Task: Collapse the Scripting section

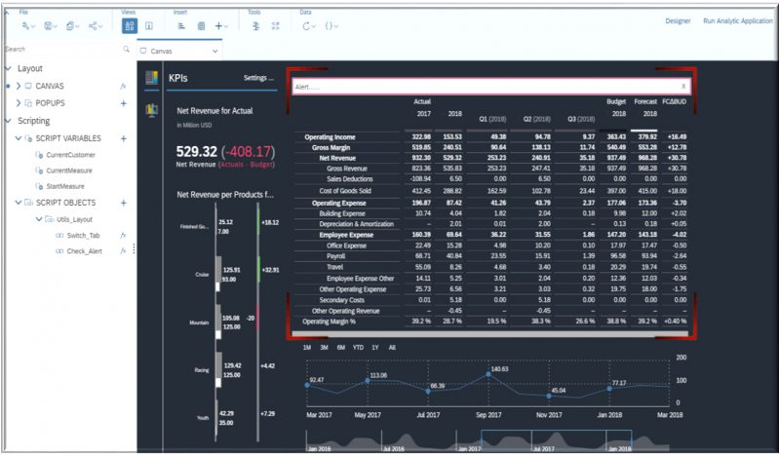Action: pos(8,121)
